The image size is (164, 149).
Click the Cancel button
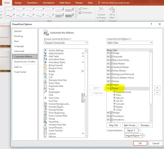click(x=156, y=143)
